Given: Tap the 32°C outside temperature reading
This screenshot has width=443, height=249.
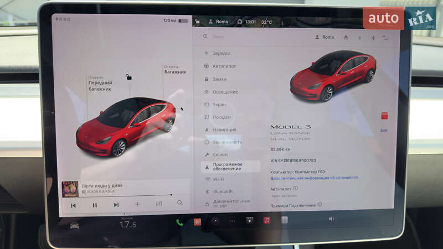Looking at the screenshot, I should pyautogui.click(x=267, y=22).
